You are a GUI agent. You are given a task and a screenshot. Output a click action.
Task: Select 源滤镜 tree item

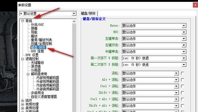point(36,66)
